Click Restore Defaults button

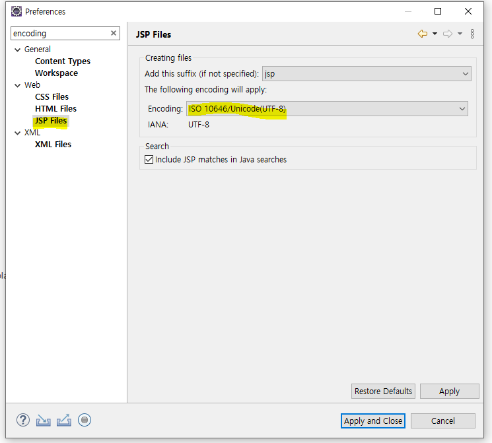tap(383, 392)
